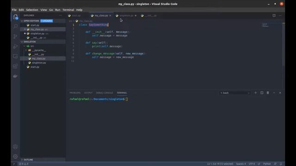Change file encoding via UTF-8 status

point(252,164)
